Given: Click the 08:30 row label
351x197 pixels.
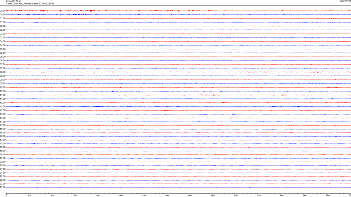Looking at the screenshot, I should tap(3, 76).
